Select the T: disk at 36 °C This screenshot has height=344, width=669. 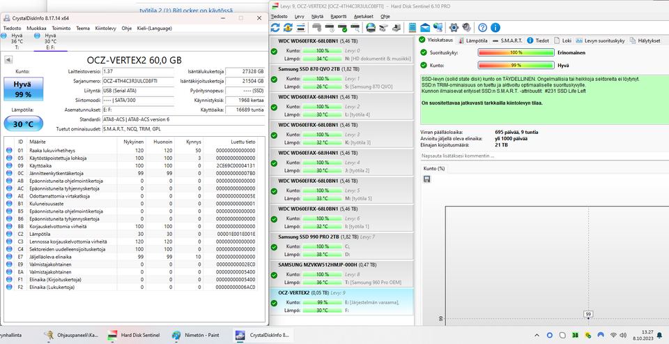(x=17, y=41)
